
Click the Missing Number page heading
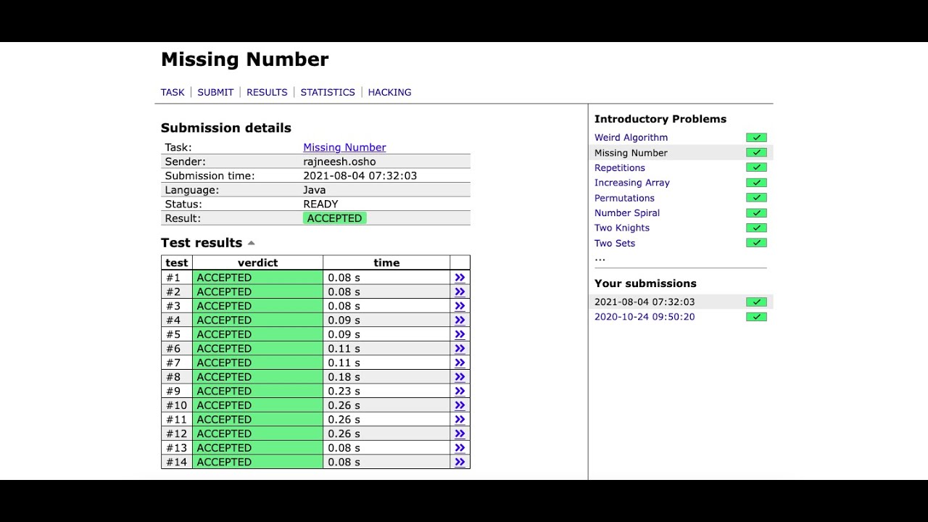coord(244,59)
